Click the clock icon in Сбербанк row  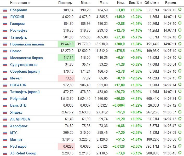coord(180,9)
